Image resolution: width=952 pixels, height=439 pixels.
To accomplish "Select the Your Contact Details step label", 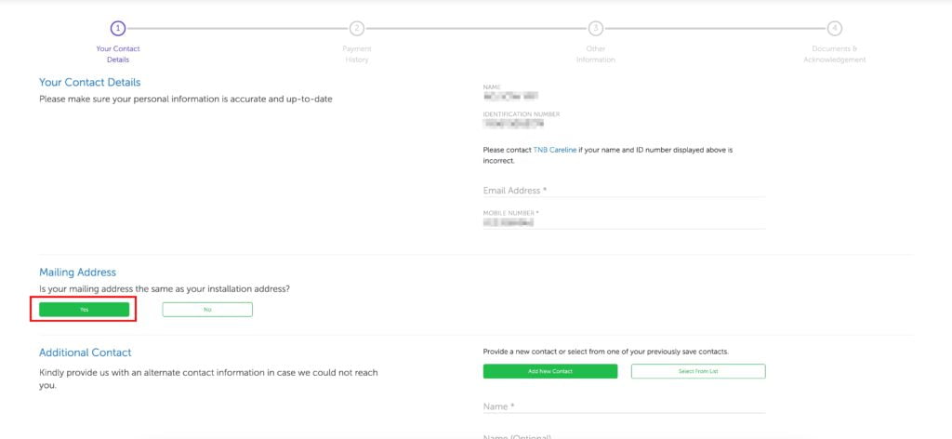I will [118, 54].
